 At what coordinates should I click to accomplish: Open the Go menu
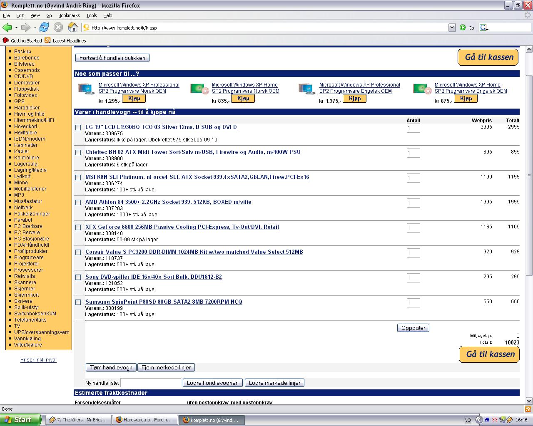pos(49,15)
